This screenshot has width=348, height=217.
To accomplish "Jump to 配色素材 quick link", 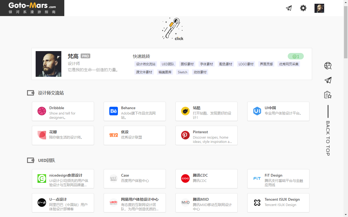I will pyautogui.click(x=226, y=64).
